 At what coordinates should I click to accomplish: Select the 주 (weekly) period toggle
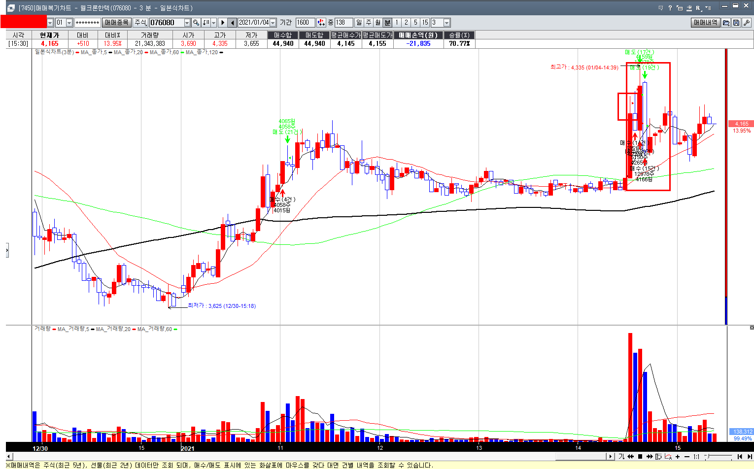[x=368, y=23]
